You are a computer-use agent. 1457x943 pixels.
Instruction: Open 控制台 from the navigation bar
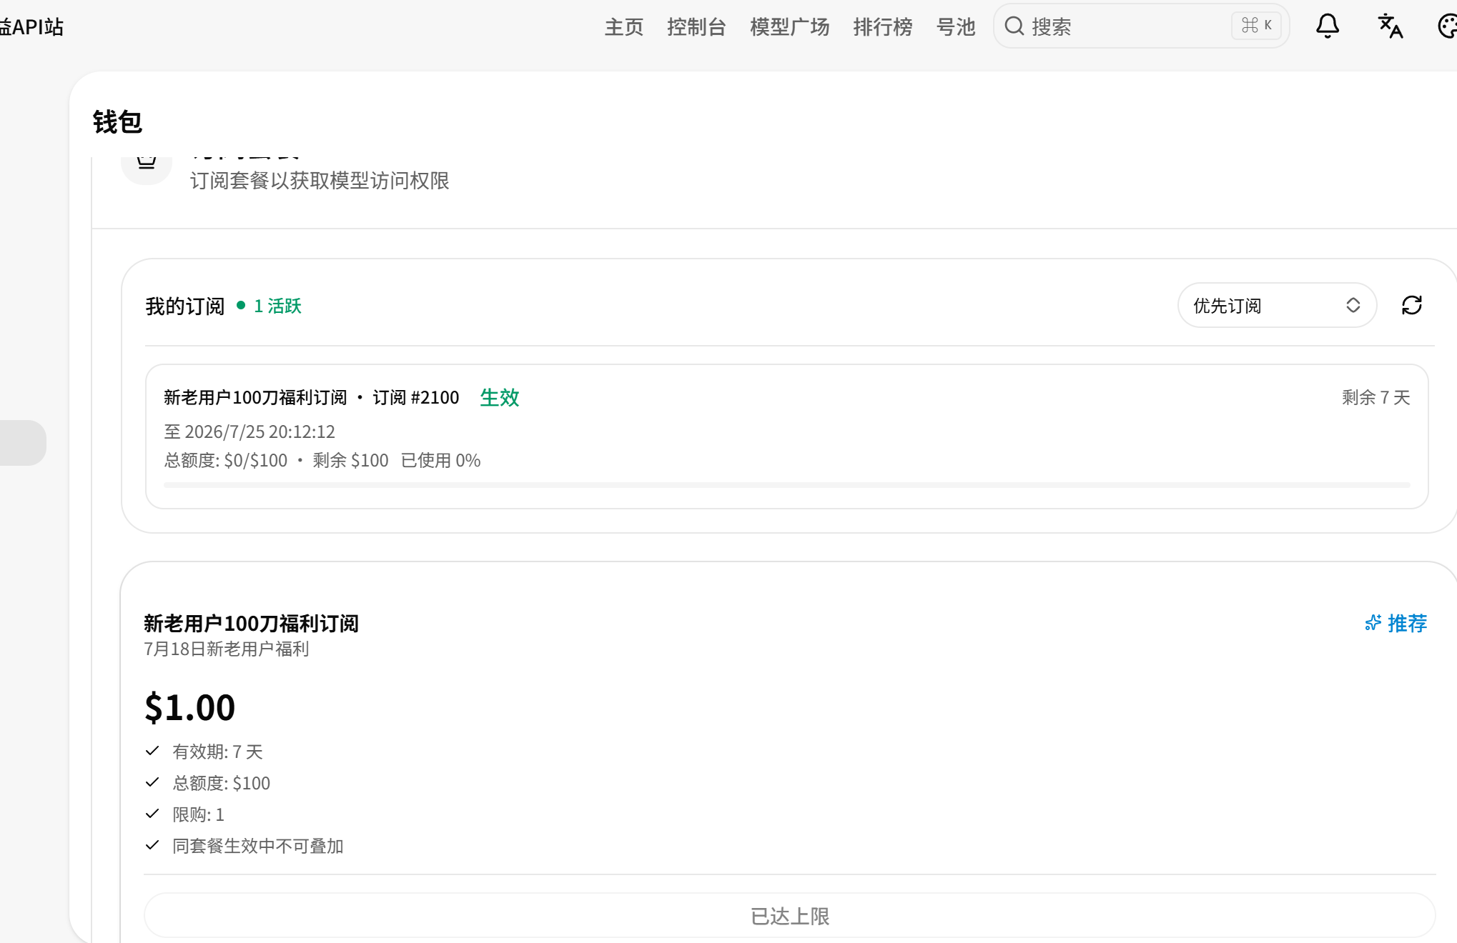(696, 27)
